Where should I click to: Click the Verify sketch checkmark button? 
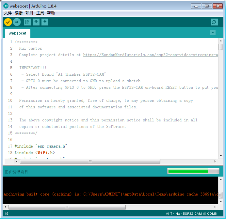coord(8,22)
